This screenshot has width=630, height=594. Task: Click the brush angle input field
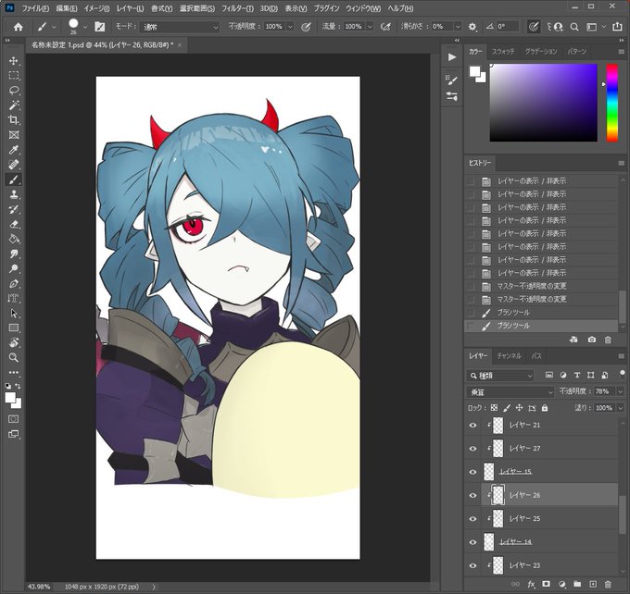(508, 27)
